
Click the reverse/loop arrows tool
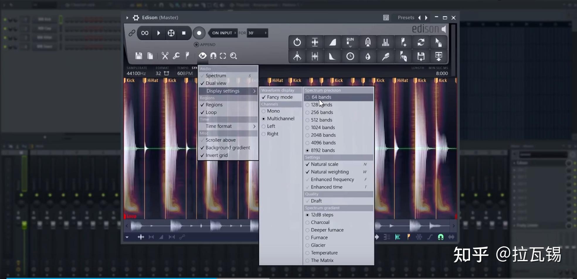(x=421, y=42)
